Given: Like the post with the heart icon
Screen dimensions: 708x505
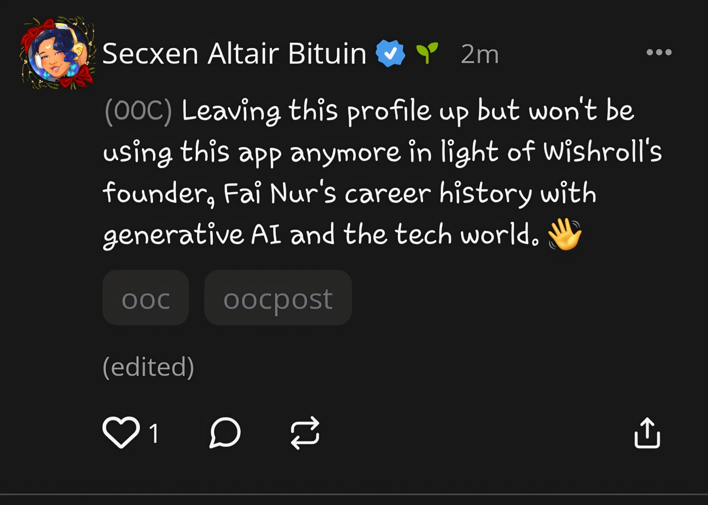Looking at the screenshot, I should [x=121, y=432].
